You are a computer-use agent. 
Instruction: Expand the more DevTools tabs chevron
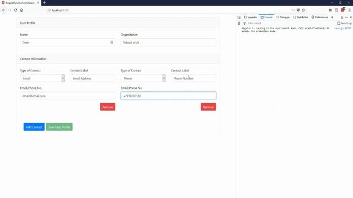(332, 17)
